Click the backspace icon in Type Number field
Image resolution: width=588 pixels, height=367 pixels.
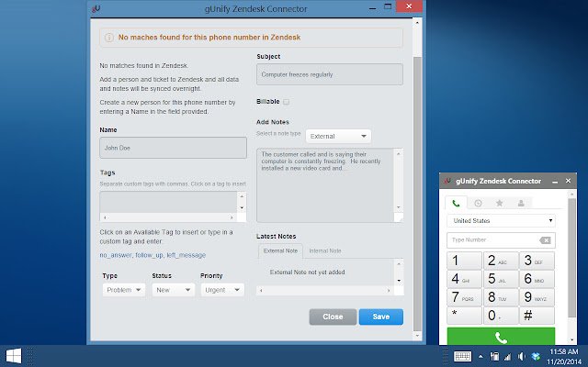coord(546,240)
